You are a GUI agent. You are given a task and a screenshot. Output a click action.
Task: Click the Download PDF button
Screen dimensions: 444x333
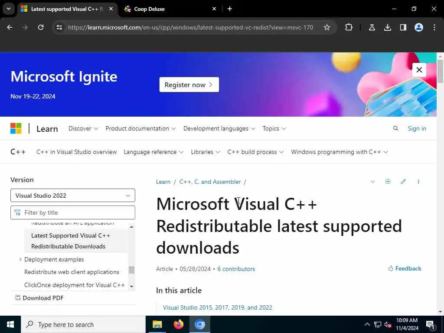point(39,298)
